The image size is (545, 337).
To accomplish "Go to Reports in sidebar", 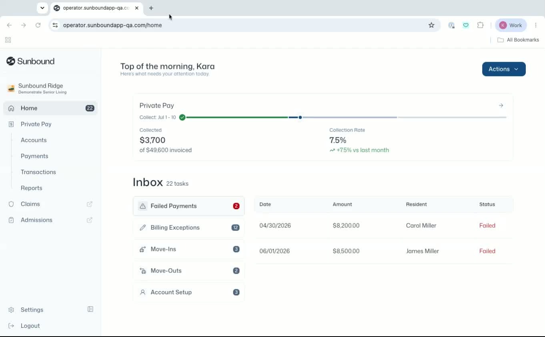I will pyautogui.click(x=31, y=188).
